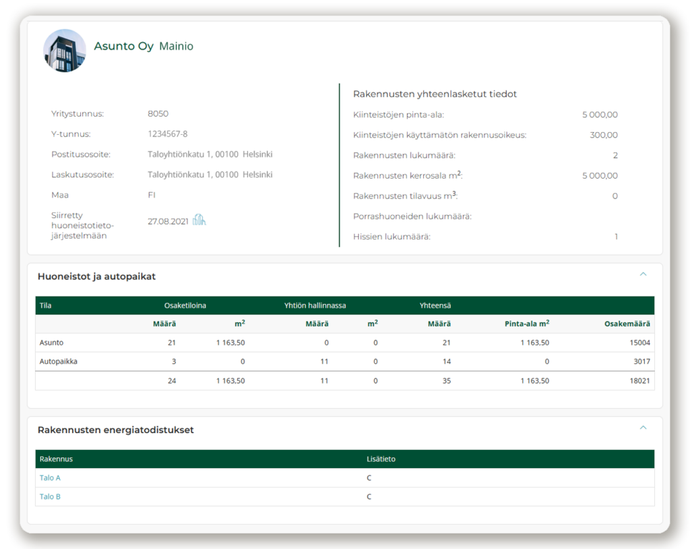
Task: Click the total Osakemäärä value 18021
Action: (639, 380)
